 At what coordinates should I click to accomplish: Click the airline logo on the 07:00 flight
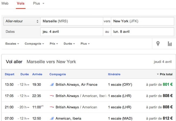[x=52, y=118]
